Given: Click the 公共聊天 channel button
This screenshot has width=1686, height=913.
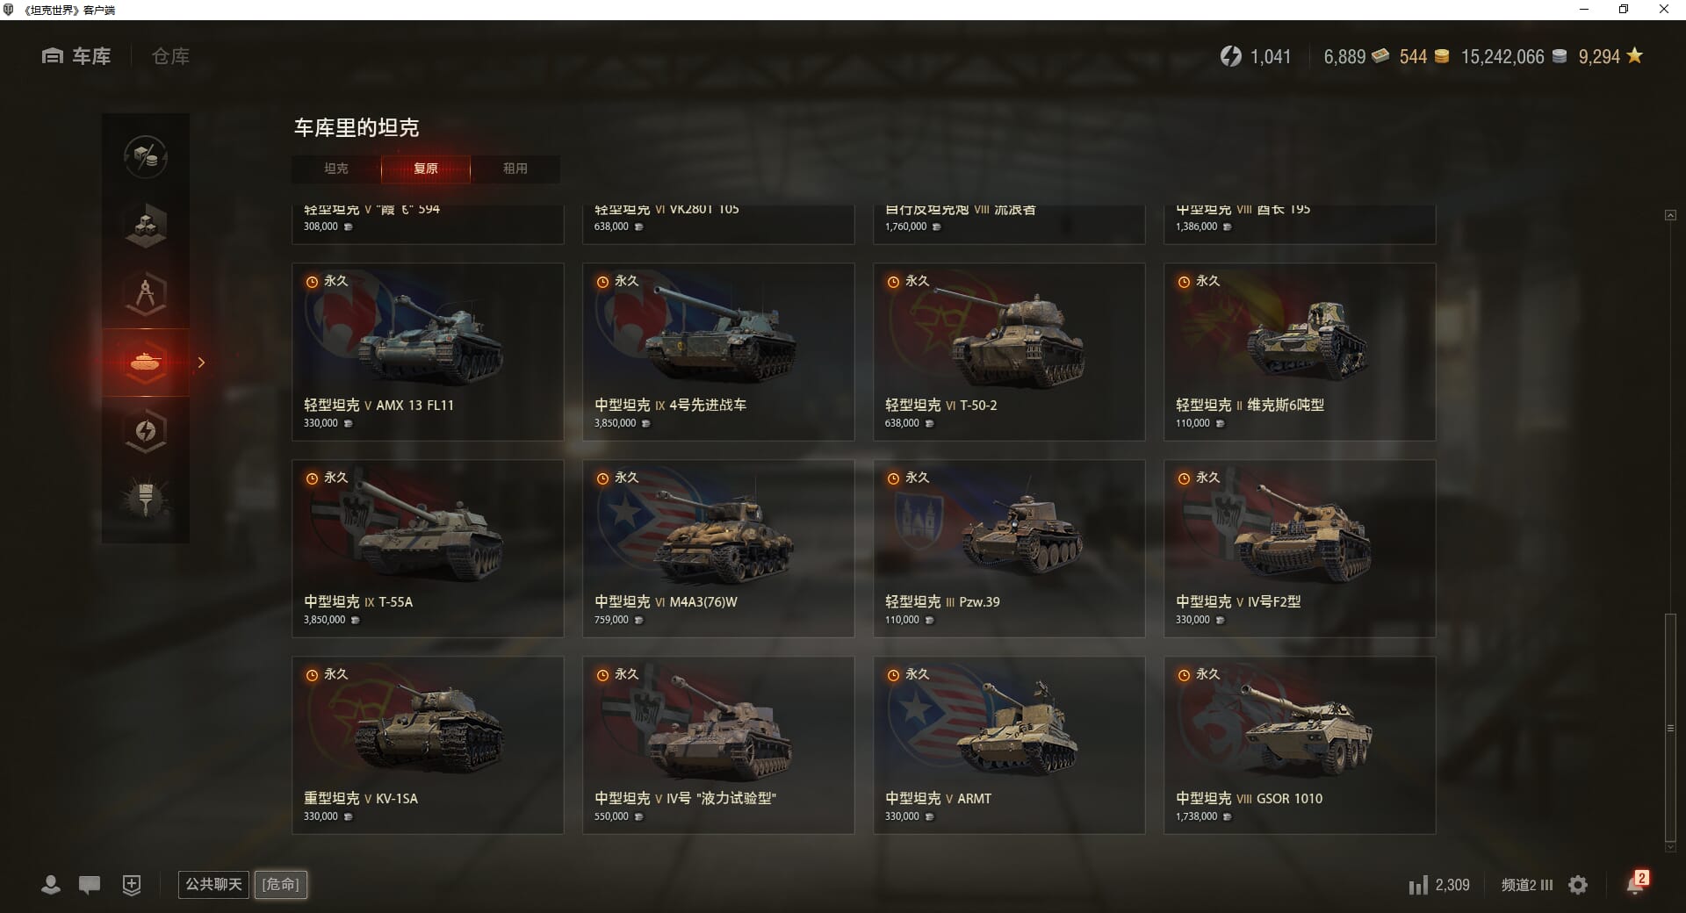Looking at the screenshot, I should coord(213,884).
